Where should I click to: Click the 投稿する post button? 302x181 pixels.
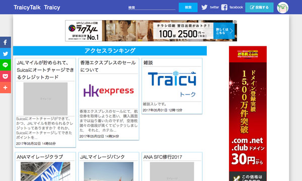(259, 8)
